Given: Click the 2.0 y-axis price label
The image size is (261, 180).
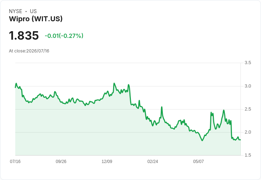Looking at the screenshot, I should click(x=248, y=132).
